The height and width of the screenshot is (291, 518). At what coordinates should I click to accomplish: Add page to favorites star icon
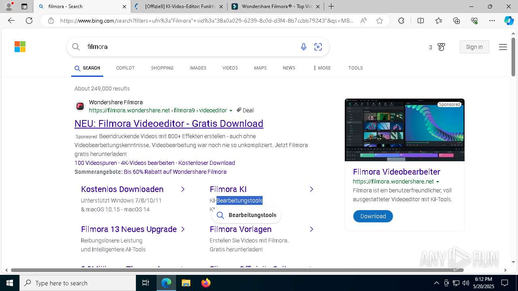pos(380,21)
